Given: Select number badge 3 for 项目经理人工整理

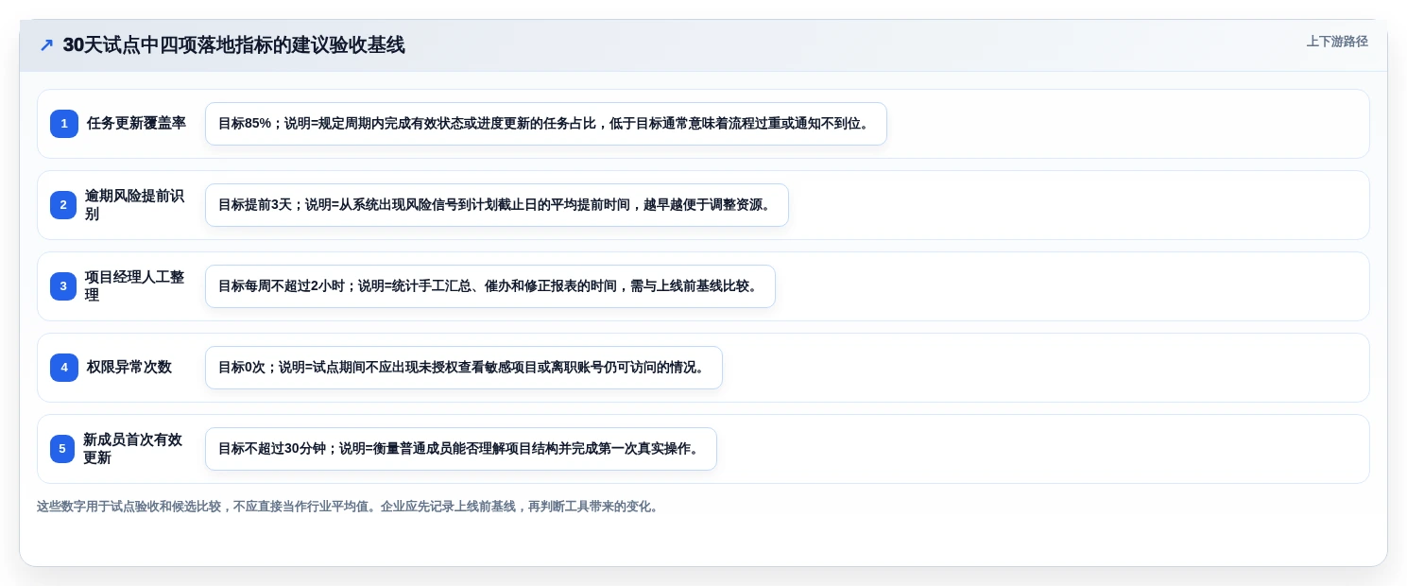Looking at the screenshot, I should pyautogui.click(x=63, y=286).
